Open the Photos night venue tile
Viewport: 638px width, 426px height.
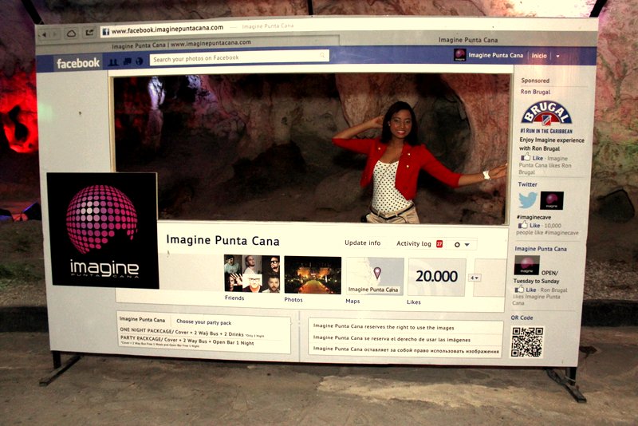tap(313, 275)
